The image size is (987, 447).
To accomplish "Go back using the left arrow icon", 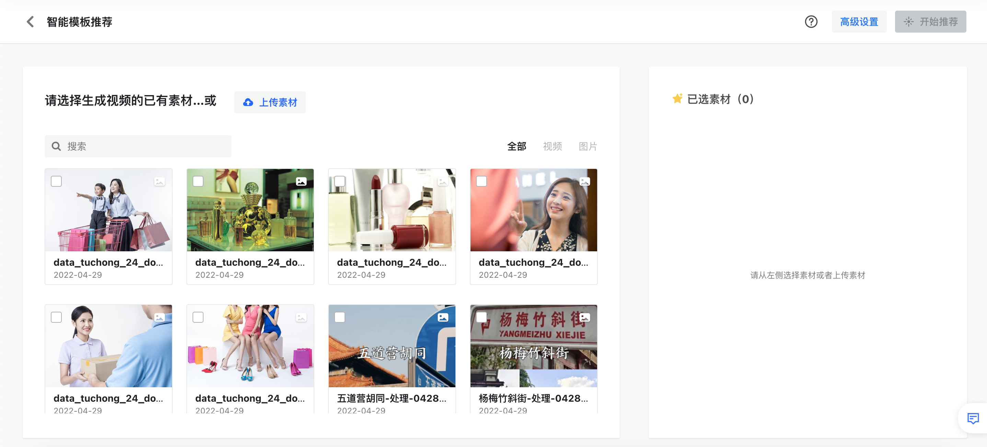I will pyautogui.click(x=30, y=22).
